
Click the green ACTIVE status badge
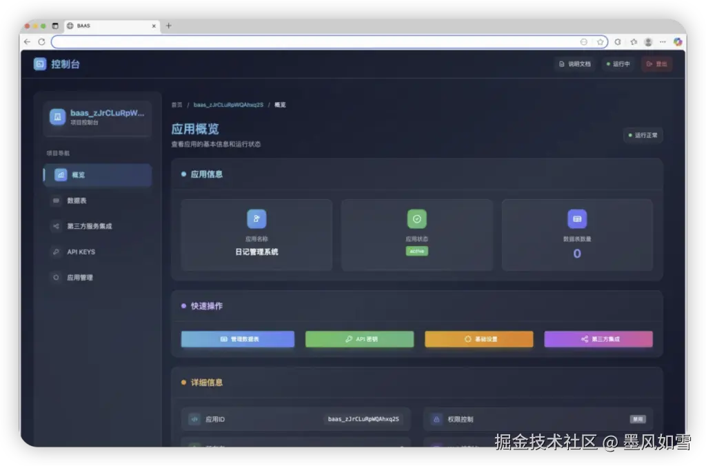click(x=417, y=251)
